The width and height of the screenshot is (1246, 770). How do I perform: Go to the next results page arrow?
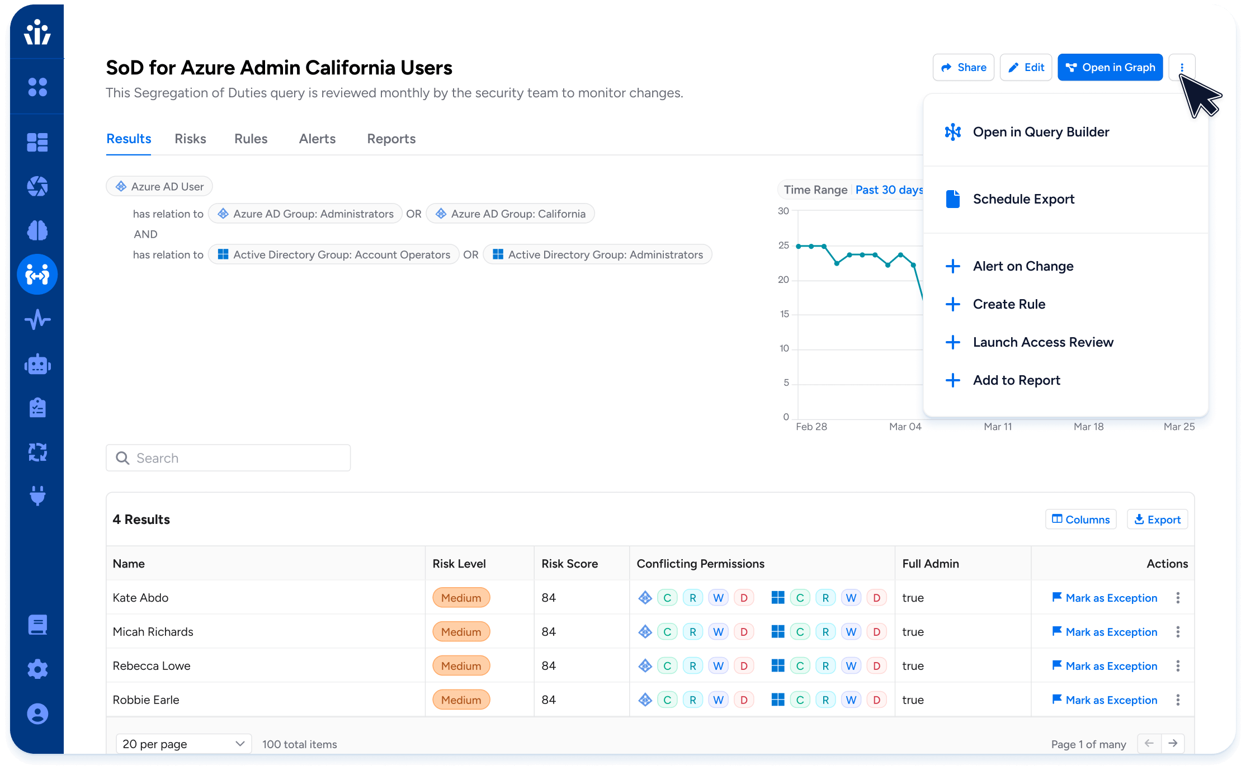pyautogui.click(x=1173, y=743)
